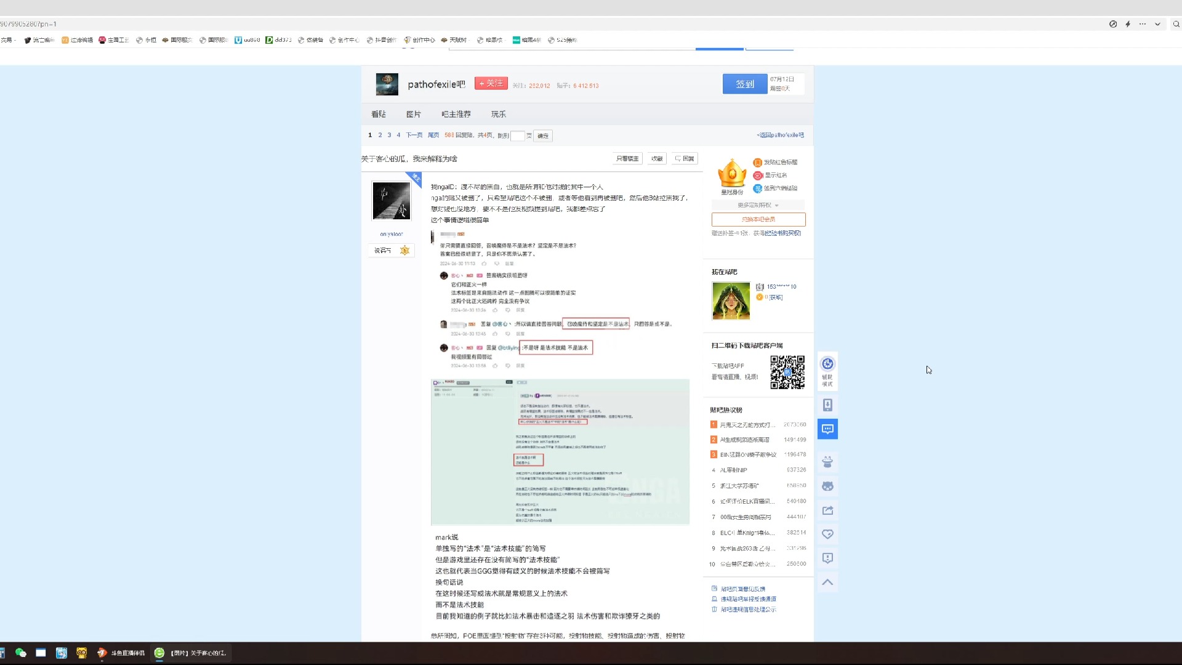Click the 确定 page jump button
Viewport: 1182px width, 665px height.
543,135
